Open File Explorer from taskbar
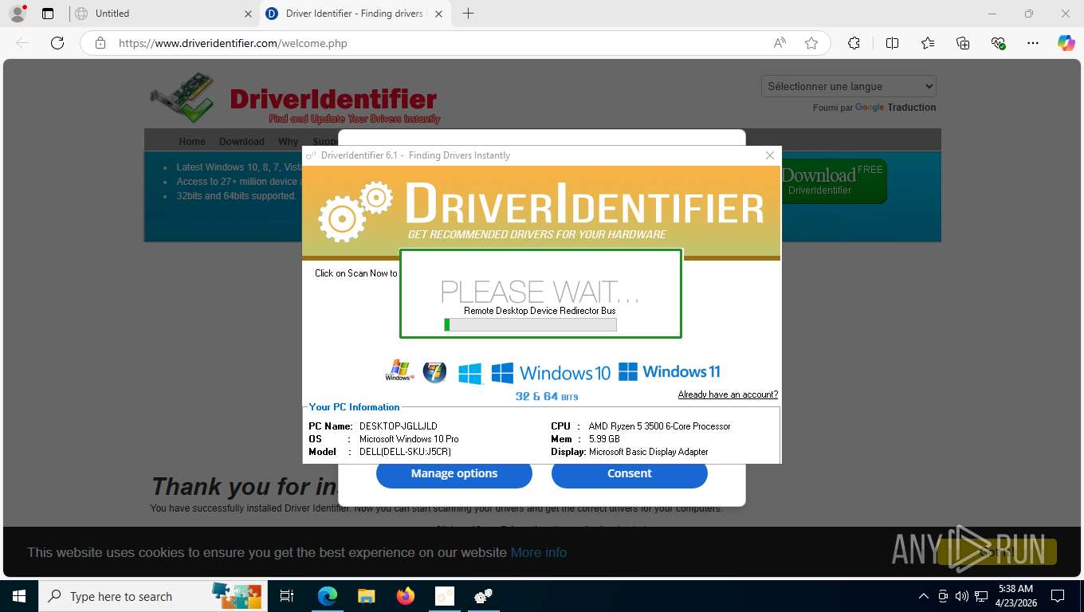1084x612 pixels. 366,596
